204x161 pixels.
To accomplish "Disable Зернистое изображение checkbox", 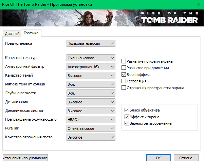I will [127, 123].
